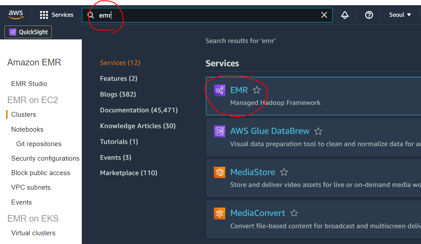This screenshot has height=244, width=421.
Task: Open Events in EMR sidebar
Action: tap(22, 202)
